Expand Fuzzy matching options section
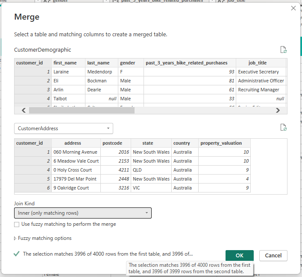The image size is (302, 277). [x=43, y=238]
